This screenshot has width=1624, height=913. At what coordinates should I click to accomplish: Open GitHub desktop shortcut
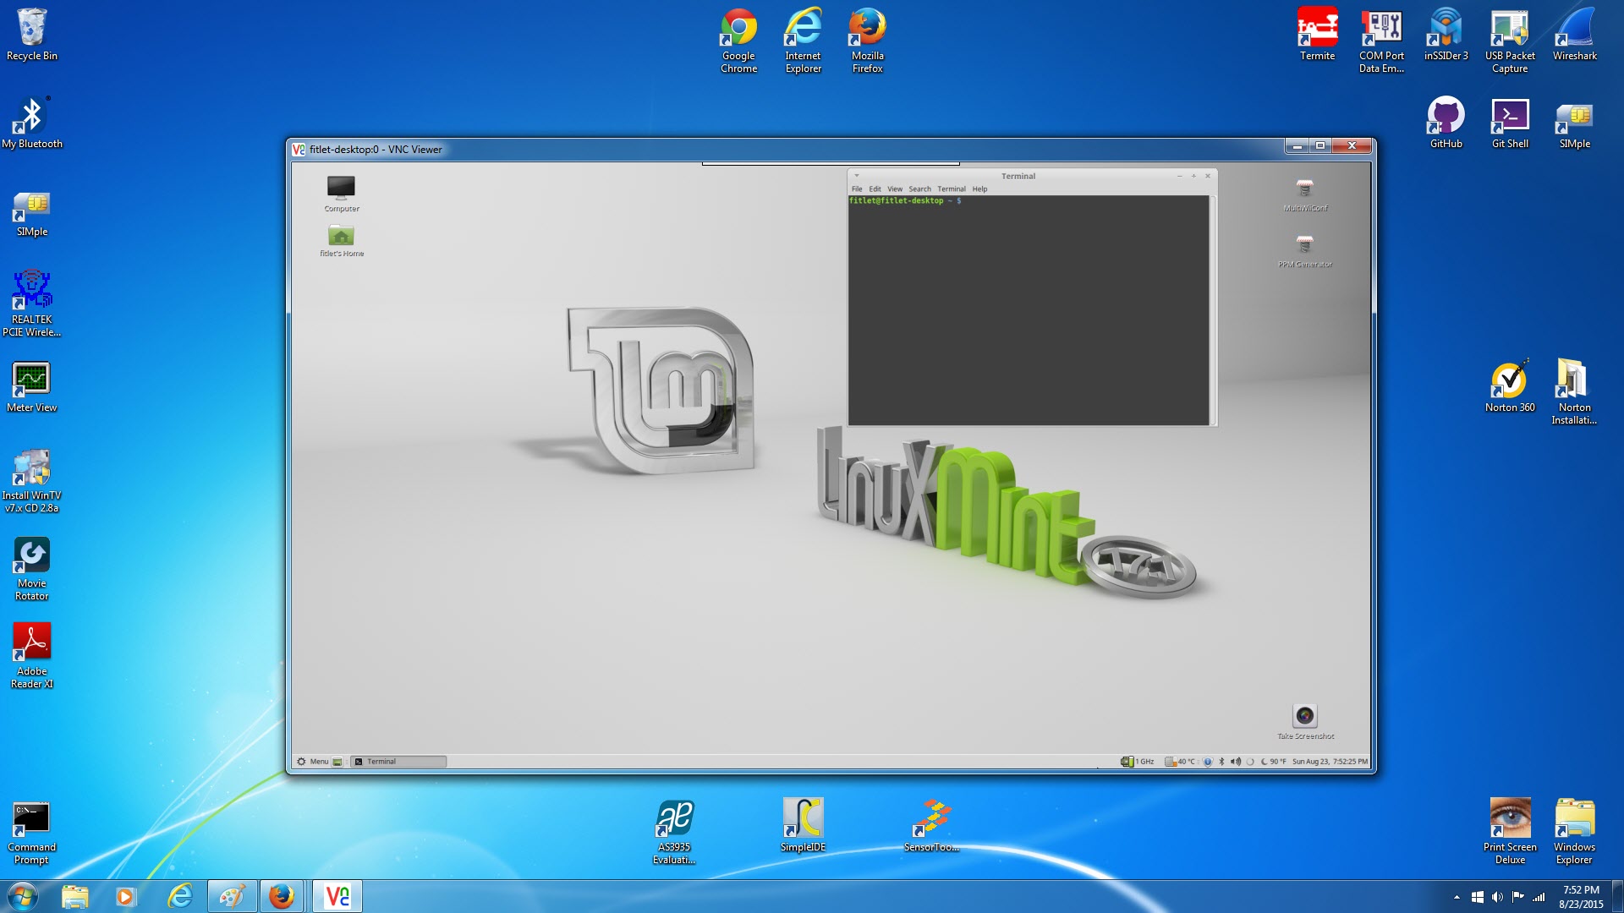click(x=1446, y=123)
